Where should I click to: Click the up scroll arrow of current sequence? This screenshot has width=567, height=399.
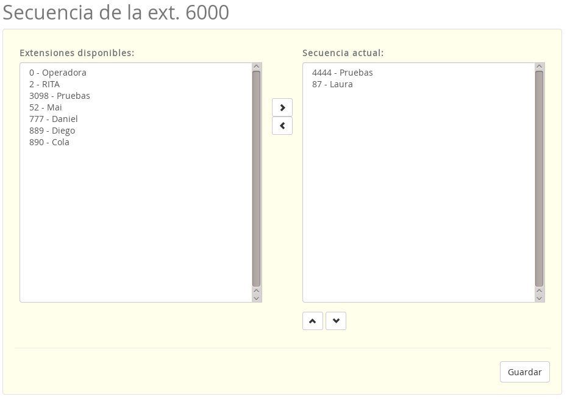(538, 66)
